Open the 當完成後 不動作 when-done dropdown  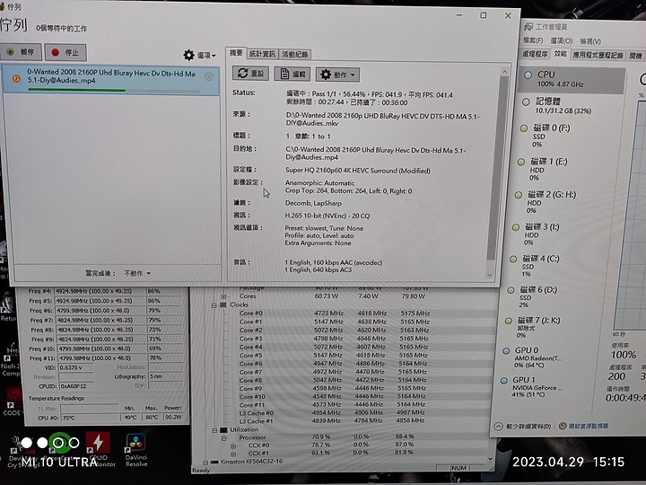pyautogui.click(x=137, y=273)
